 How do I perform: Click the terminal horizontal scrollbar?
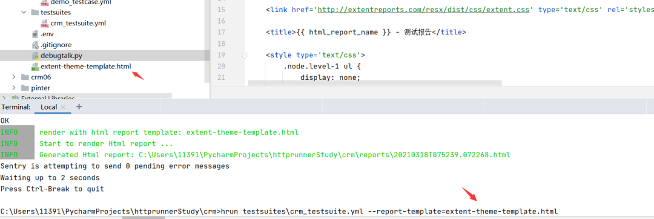point(144,217)
